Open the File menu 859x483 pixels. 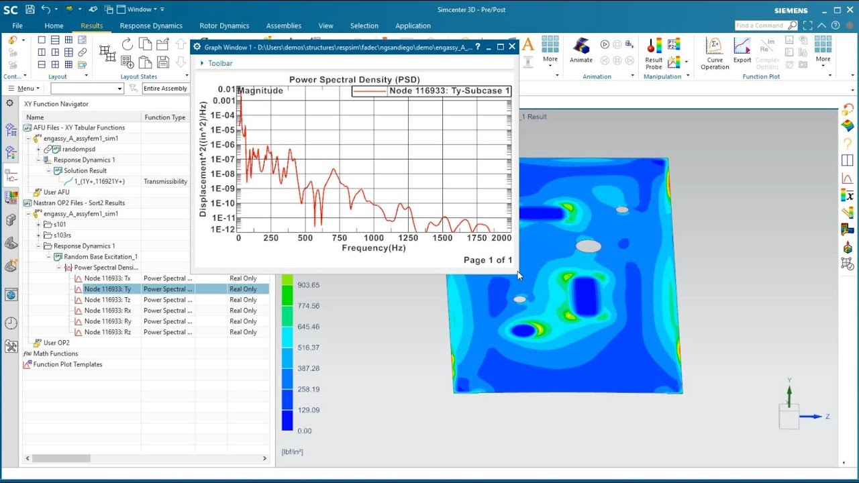tap(17, 25)
